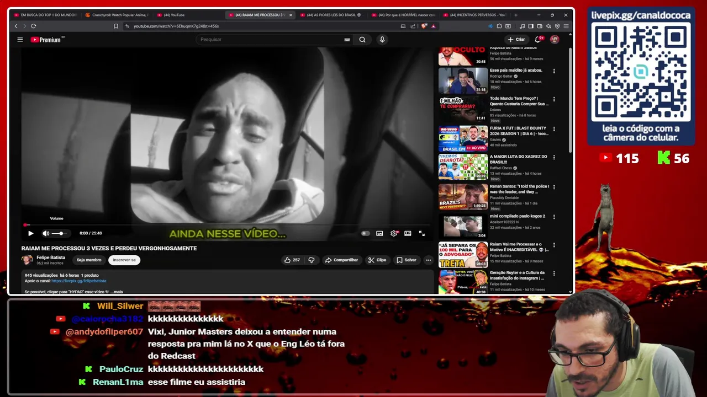Screen dimensions: 707x397
Task: Click the browser address bar URL
Action: pos(176,26)
